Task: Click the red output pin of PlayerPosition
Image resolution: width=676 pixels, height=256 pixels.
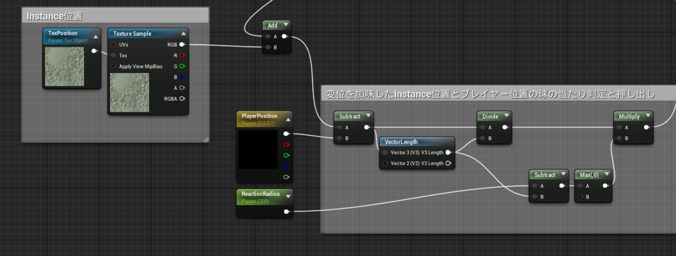Action: 287,145
